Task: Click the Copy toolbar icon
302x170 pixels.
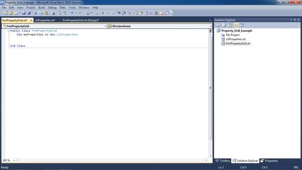Action: tap(41, 13)
